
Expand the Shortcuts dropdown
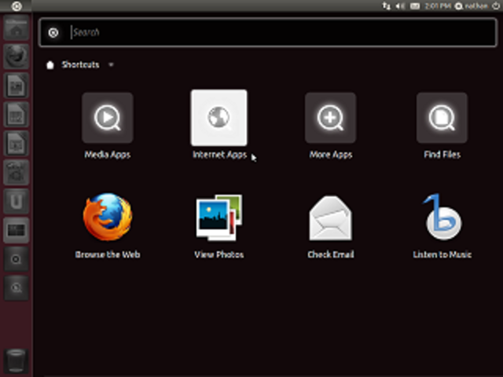111,64
